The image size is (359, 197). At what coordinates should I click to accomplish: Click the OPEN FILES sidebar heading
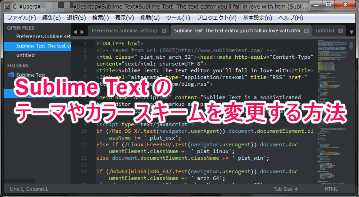tap(21, 28)
